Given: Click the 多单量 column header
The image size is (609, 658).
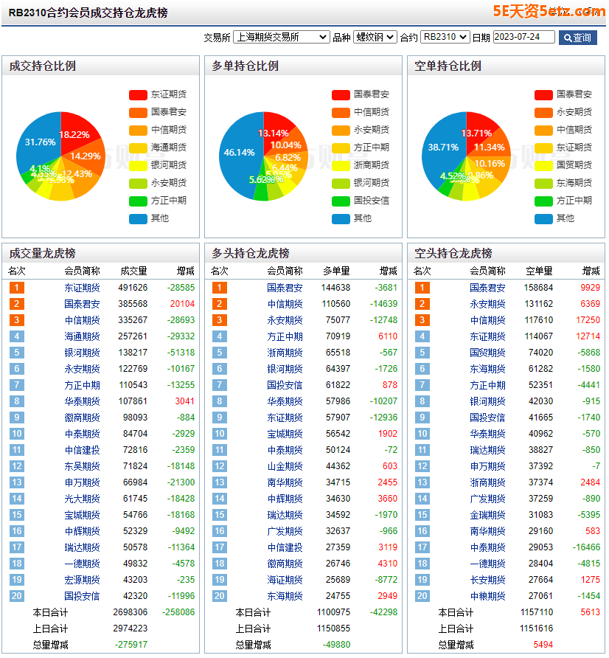Looking at the screenshot, I should pos(336,271).
